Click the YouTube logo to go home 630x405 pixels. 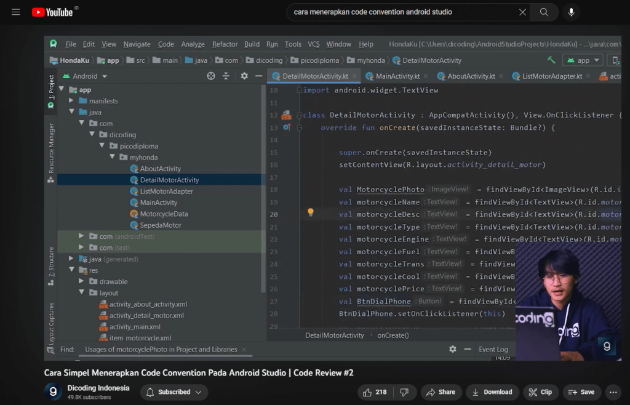click(52, 12)
